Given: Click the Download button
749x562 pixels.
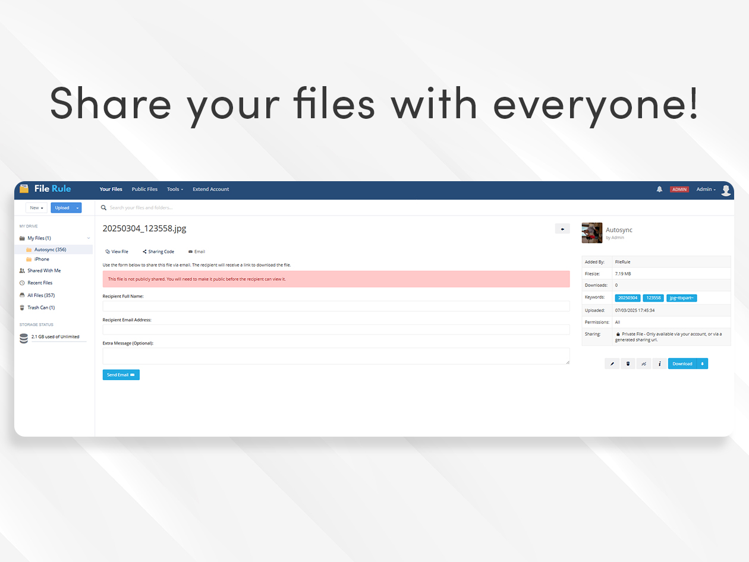Looking at the screenshot, I should (682, 364).
